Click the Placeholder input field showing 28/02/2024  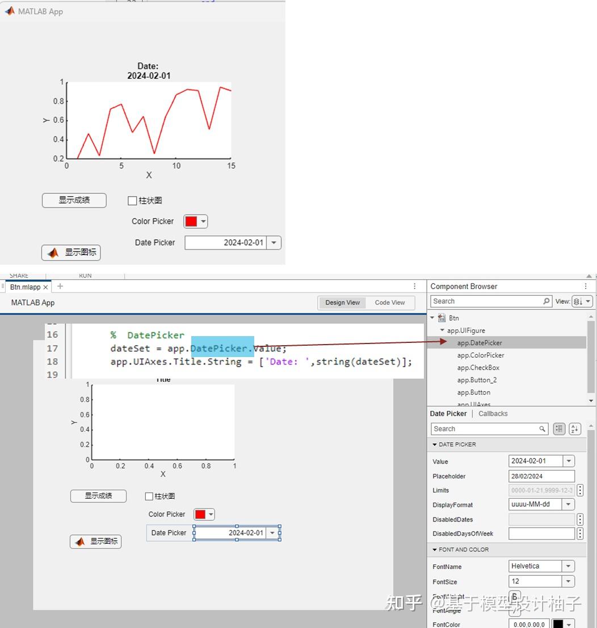tap(540, 476)
